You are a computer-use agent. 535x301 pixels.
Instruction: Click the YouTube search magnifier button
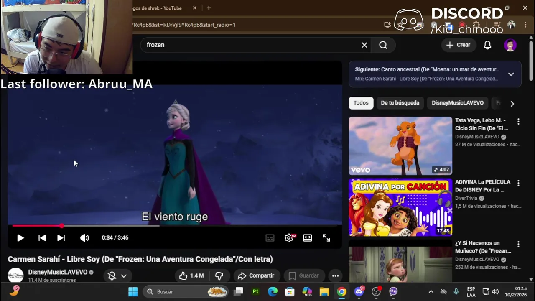[x=383, y=45]
